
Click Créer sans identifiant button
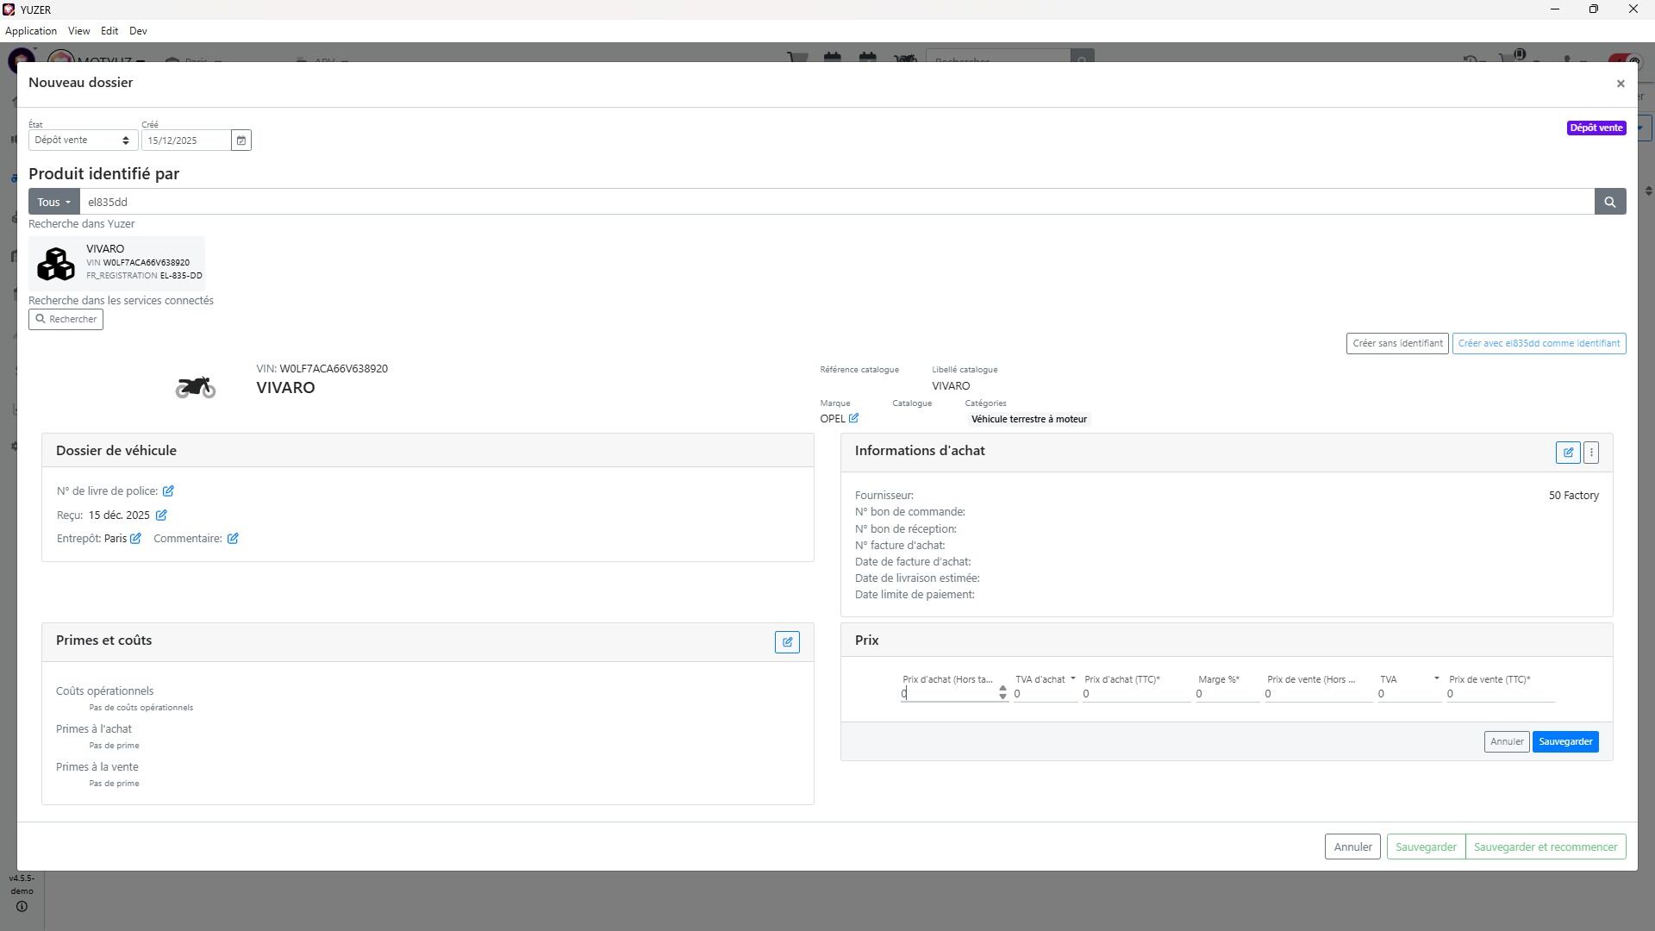pyautogui.click(x=1397, y=344)
